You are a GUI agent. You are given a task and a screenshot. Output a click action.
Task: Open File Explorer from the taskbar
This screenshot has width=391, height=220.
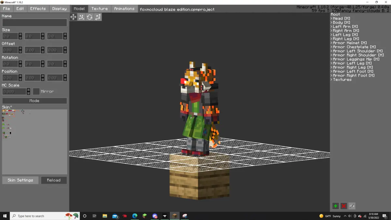click(105, 216)
